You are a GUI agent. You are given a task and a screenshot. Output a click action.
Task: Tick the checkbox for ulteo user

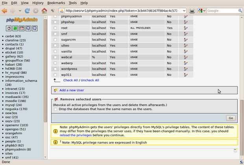(x=55, y=46)
